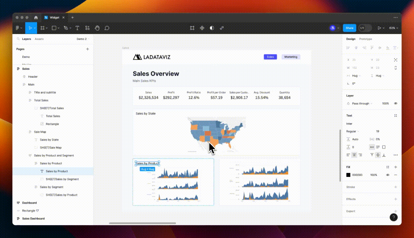The image size is (414, 238).
Task: Open the help question mark button
Action: 393,217
